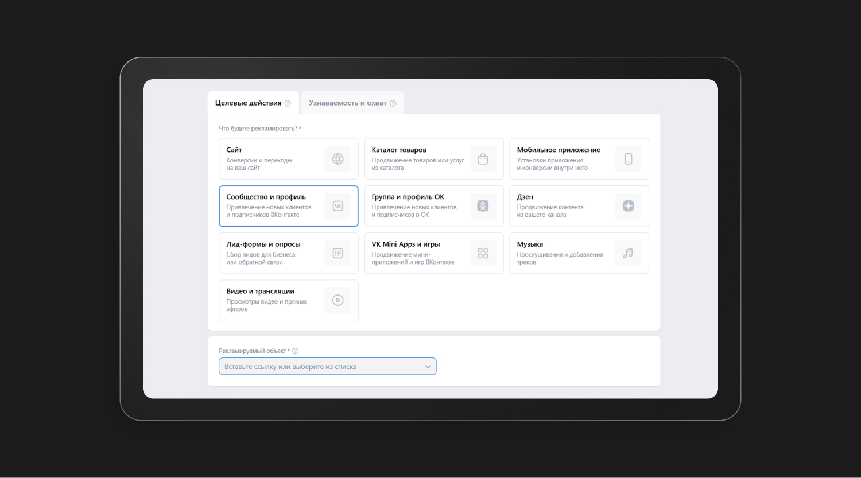Click description Привлечение новых клиентов и подписчиков в ОК
861x478 pixels.
pos(414,211)
